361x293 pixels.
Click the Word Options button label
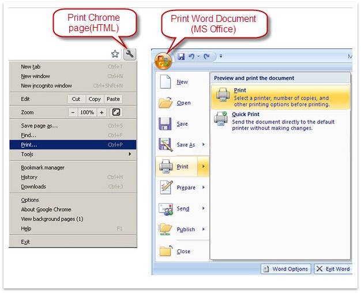290,269
